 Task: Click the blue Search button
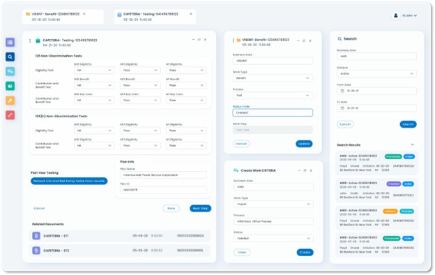point(408,124)
